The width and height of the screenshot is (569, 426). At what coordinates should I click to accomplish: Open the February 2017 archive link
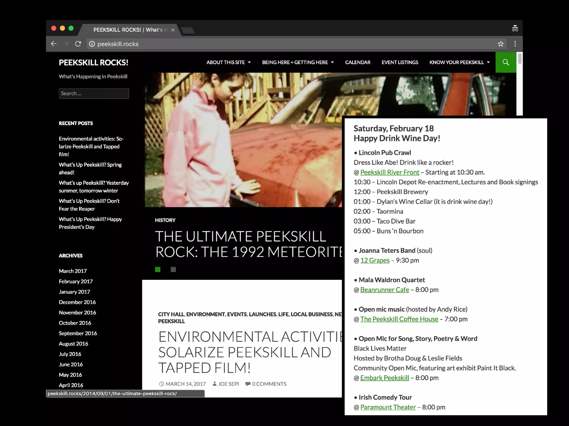click(76, 282)
